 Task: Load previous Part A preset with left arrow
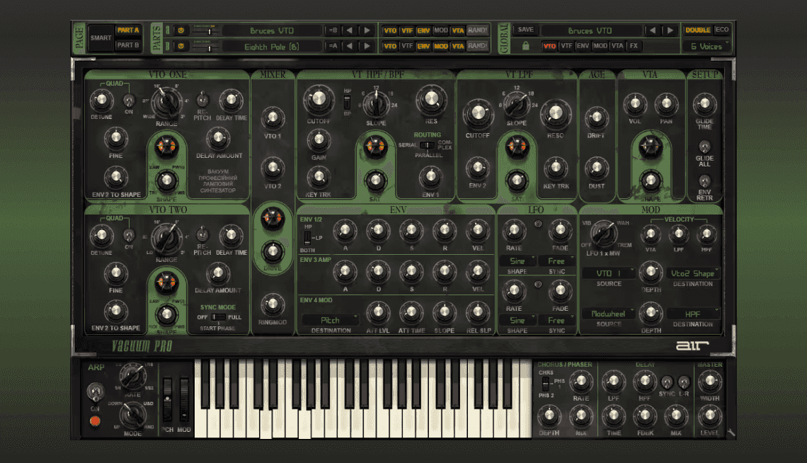(350, 30)
